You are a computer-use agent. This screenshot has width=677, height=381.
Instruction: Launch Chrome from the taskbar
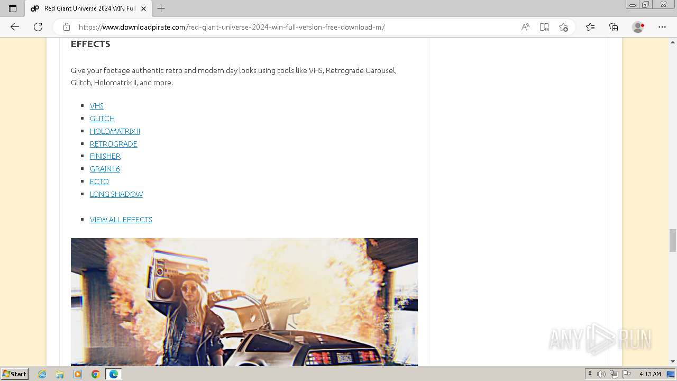coord(96,374)
